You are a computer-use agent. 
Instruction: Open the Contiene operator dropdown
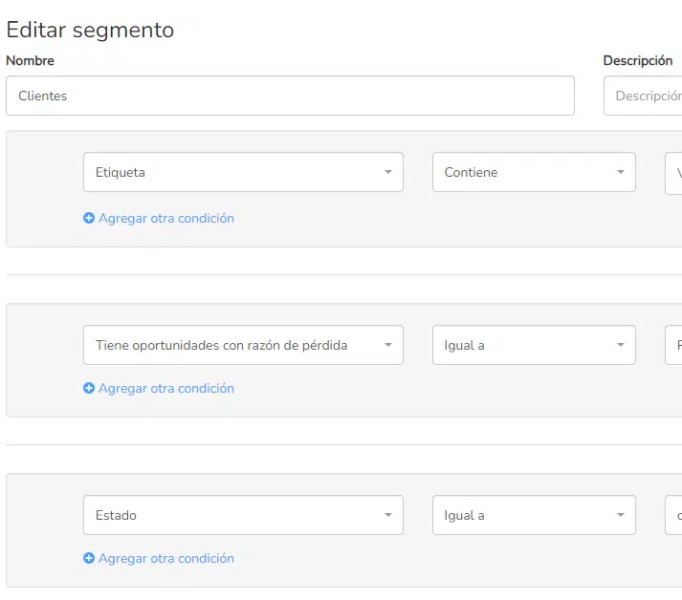pos(534,172)
